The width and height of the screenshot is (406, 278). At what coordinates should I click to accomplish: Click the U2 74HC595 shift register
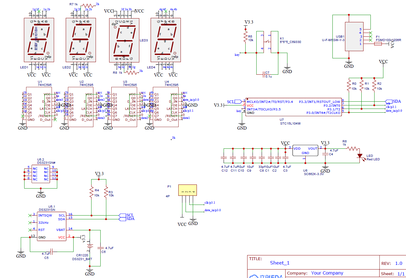81,107
